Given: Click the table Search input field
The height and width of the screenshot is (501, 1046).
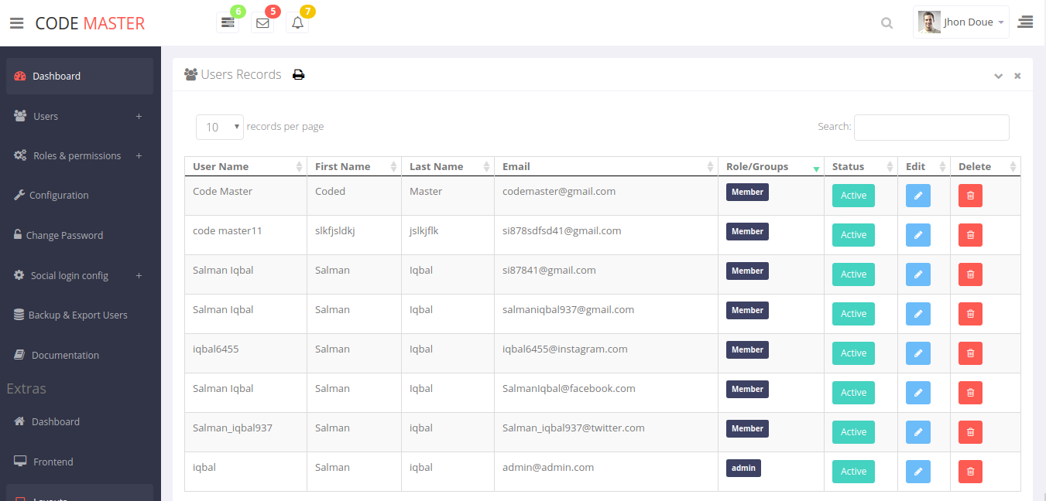Looking at the screenshot, I should pos(931,128).
